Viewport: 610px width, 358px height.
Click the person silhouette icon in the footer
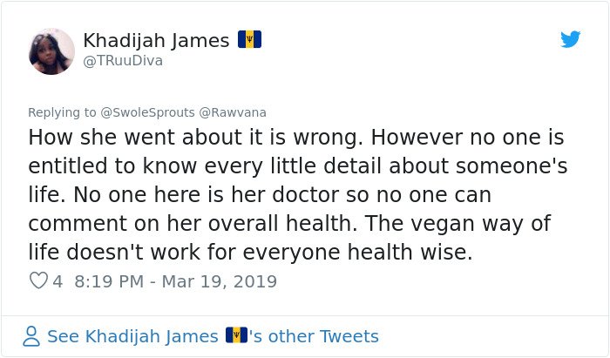(x=31, y=336)
